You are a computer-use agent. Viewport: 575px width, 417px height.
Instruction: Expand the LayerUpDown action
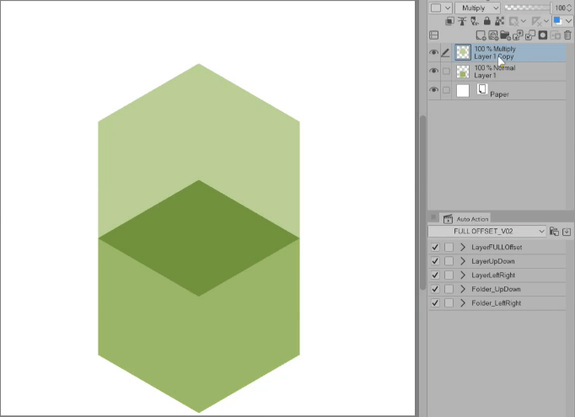pos(463,261)
